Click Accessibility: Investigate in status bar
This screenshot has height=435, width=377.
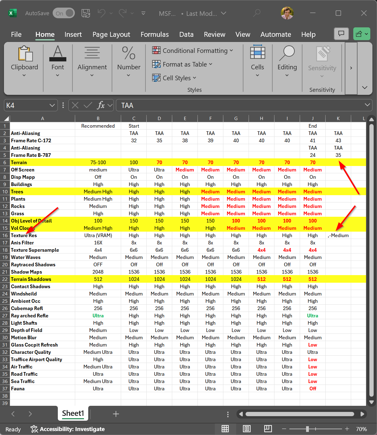[x=68, y=429]
